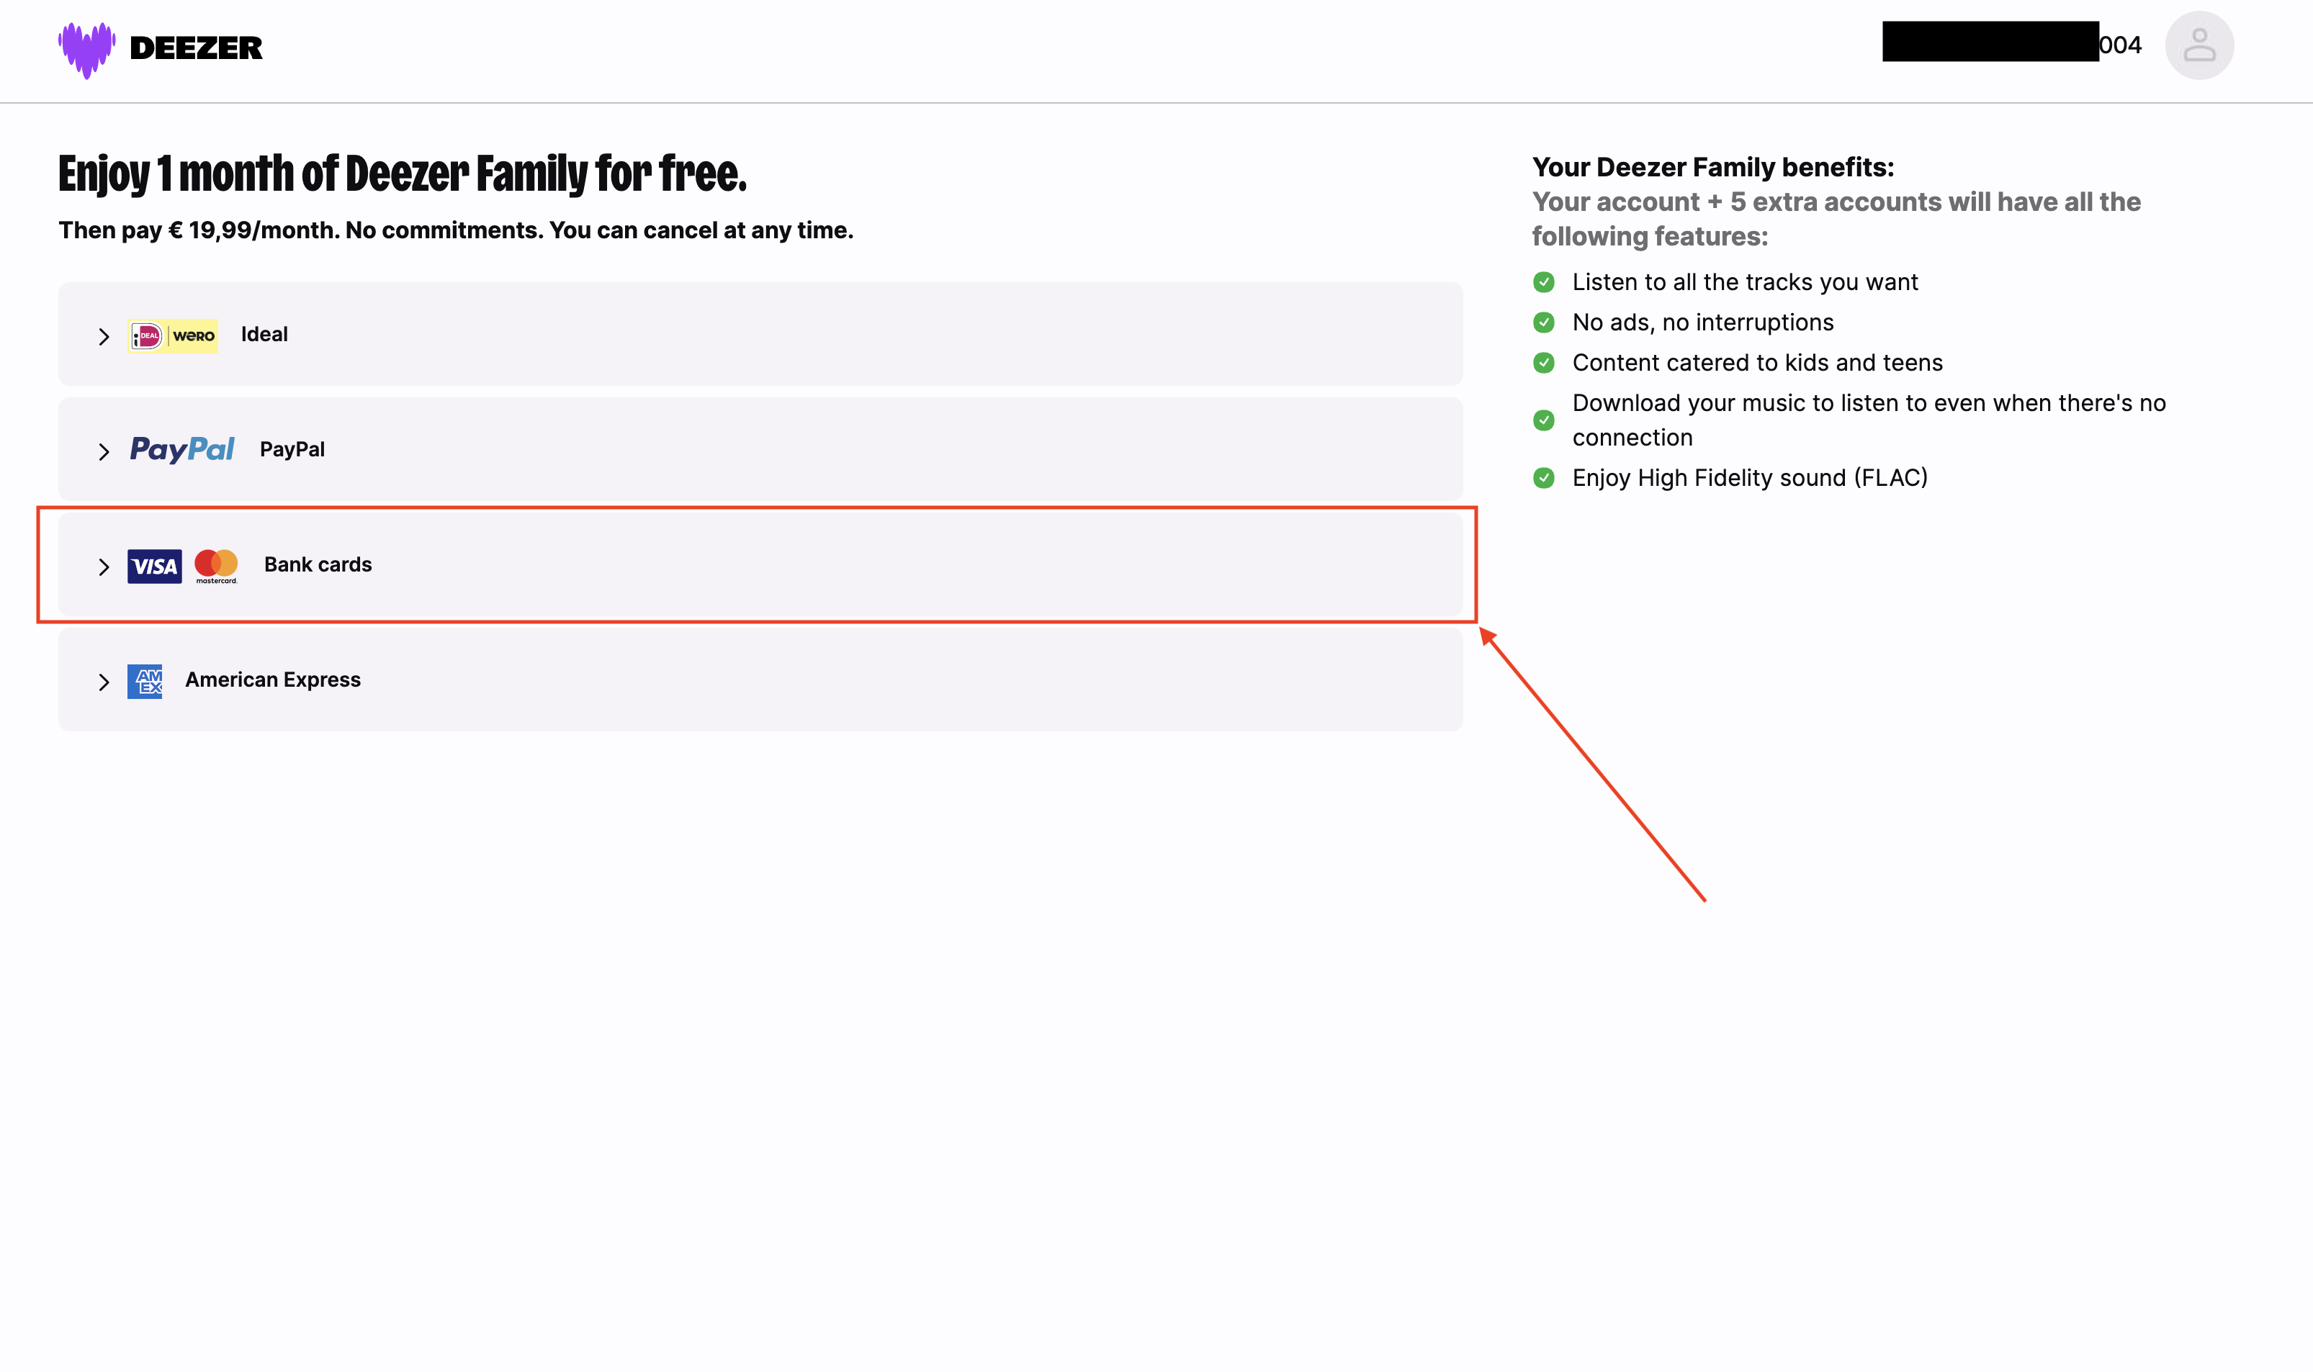2313x1372 pixels.
Task: Click the green check beside 'Listen to all the tracks'
Action: tap(1543, 282)
